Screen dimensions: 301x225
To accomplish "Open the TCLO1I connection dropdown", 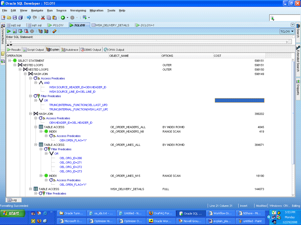I will tap(287, 31).
